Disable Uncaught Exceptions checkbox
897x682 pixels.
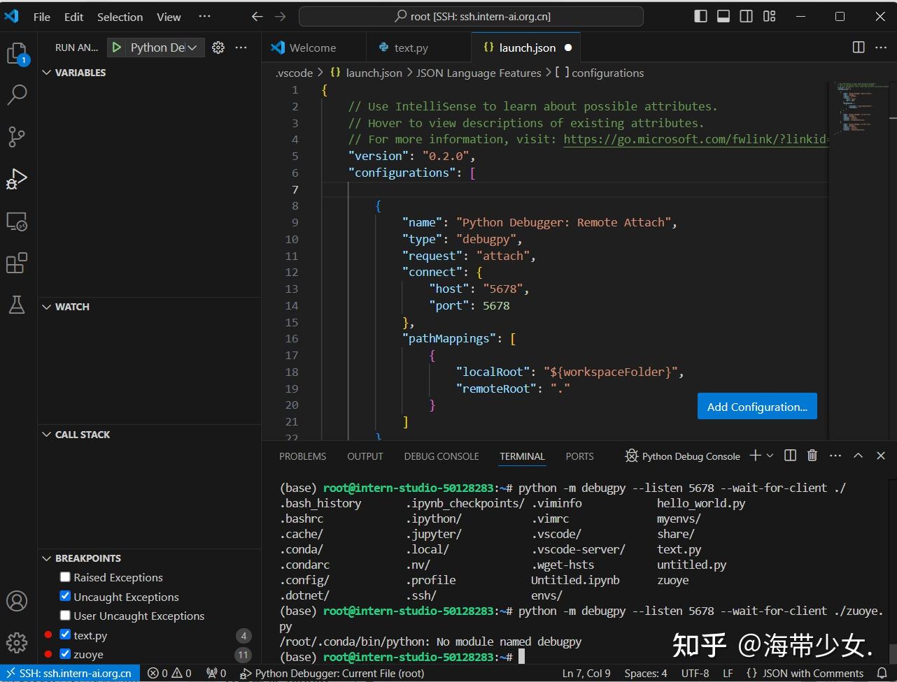click(65, 597)
